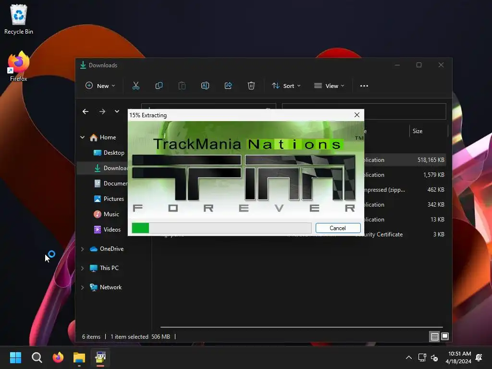The height and width of the screenshot is (369, 492).
Task: Launch Firefox from the taskbar
Action: point(58,357)
